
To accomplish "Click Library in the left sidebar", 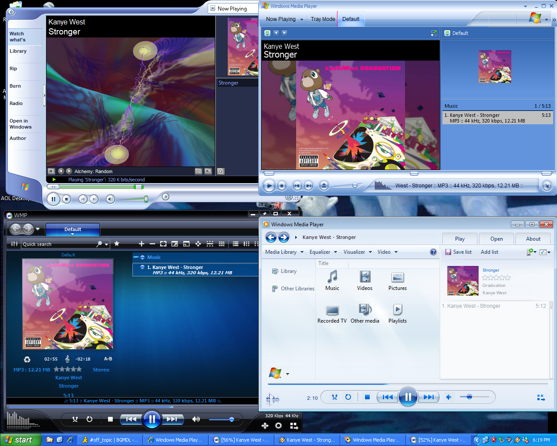I will click(x=18, y=51).
